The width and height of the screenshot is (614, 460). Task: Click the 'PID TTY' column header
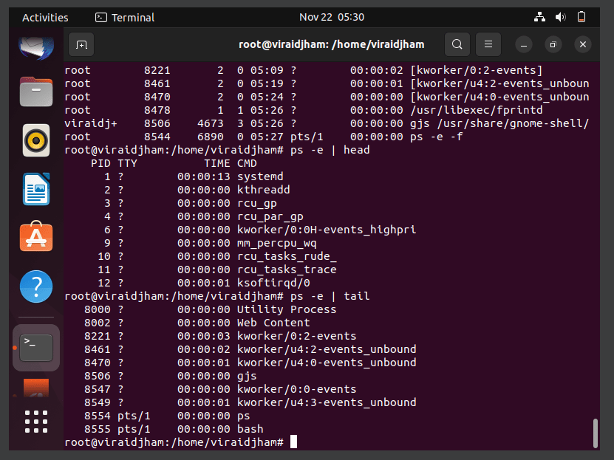tap(114, 163)
